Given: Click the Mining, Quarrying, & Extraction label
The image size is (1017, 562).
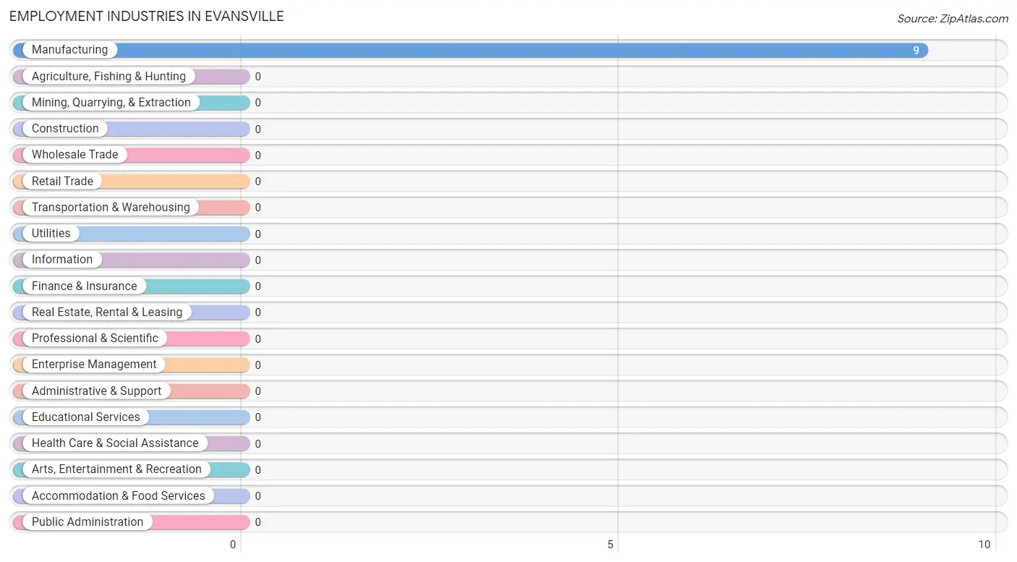Looking at the screenshot, I should 111,103.
